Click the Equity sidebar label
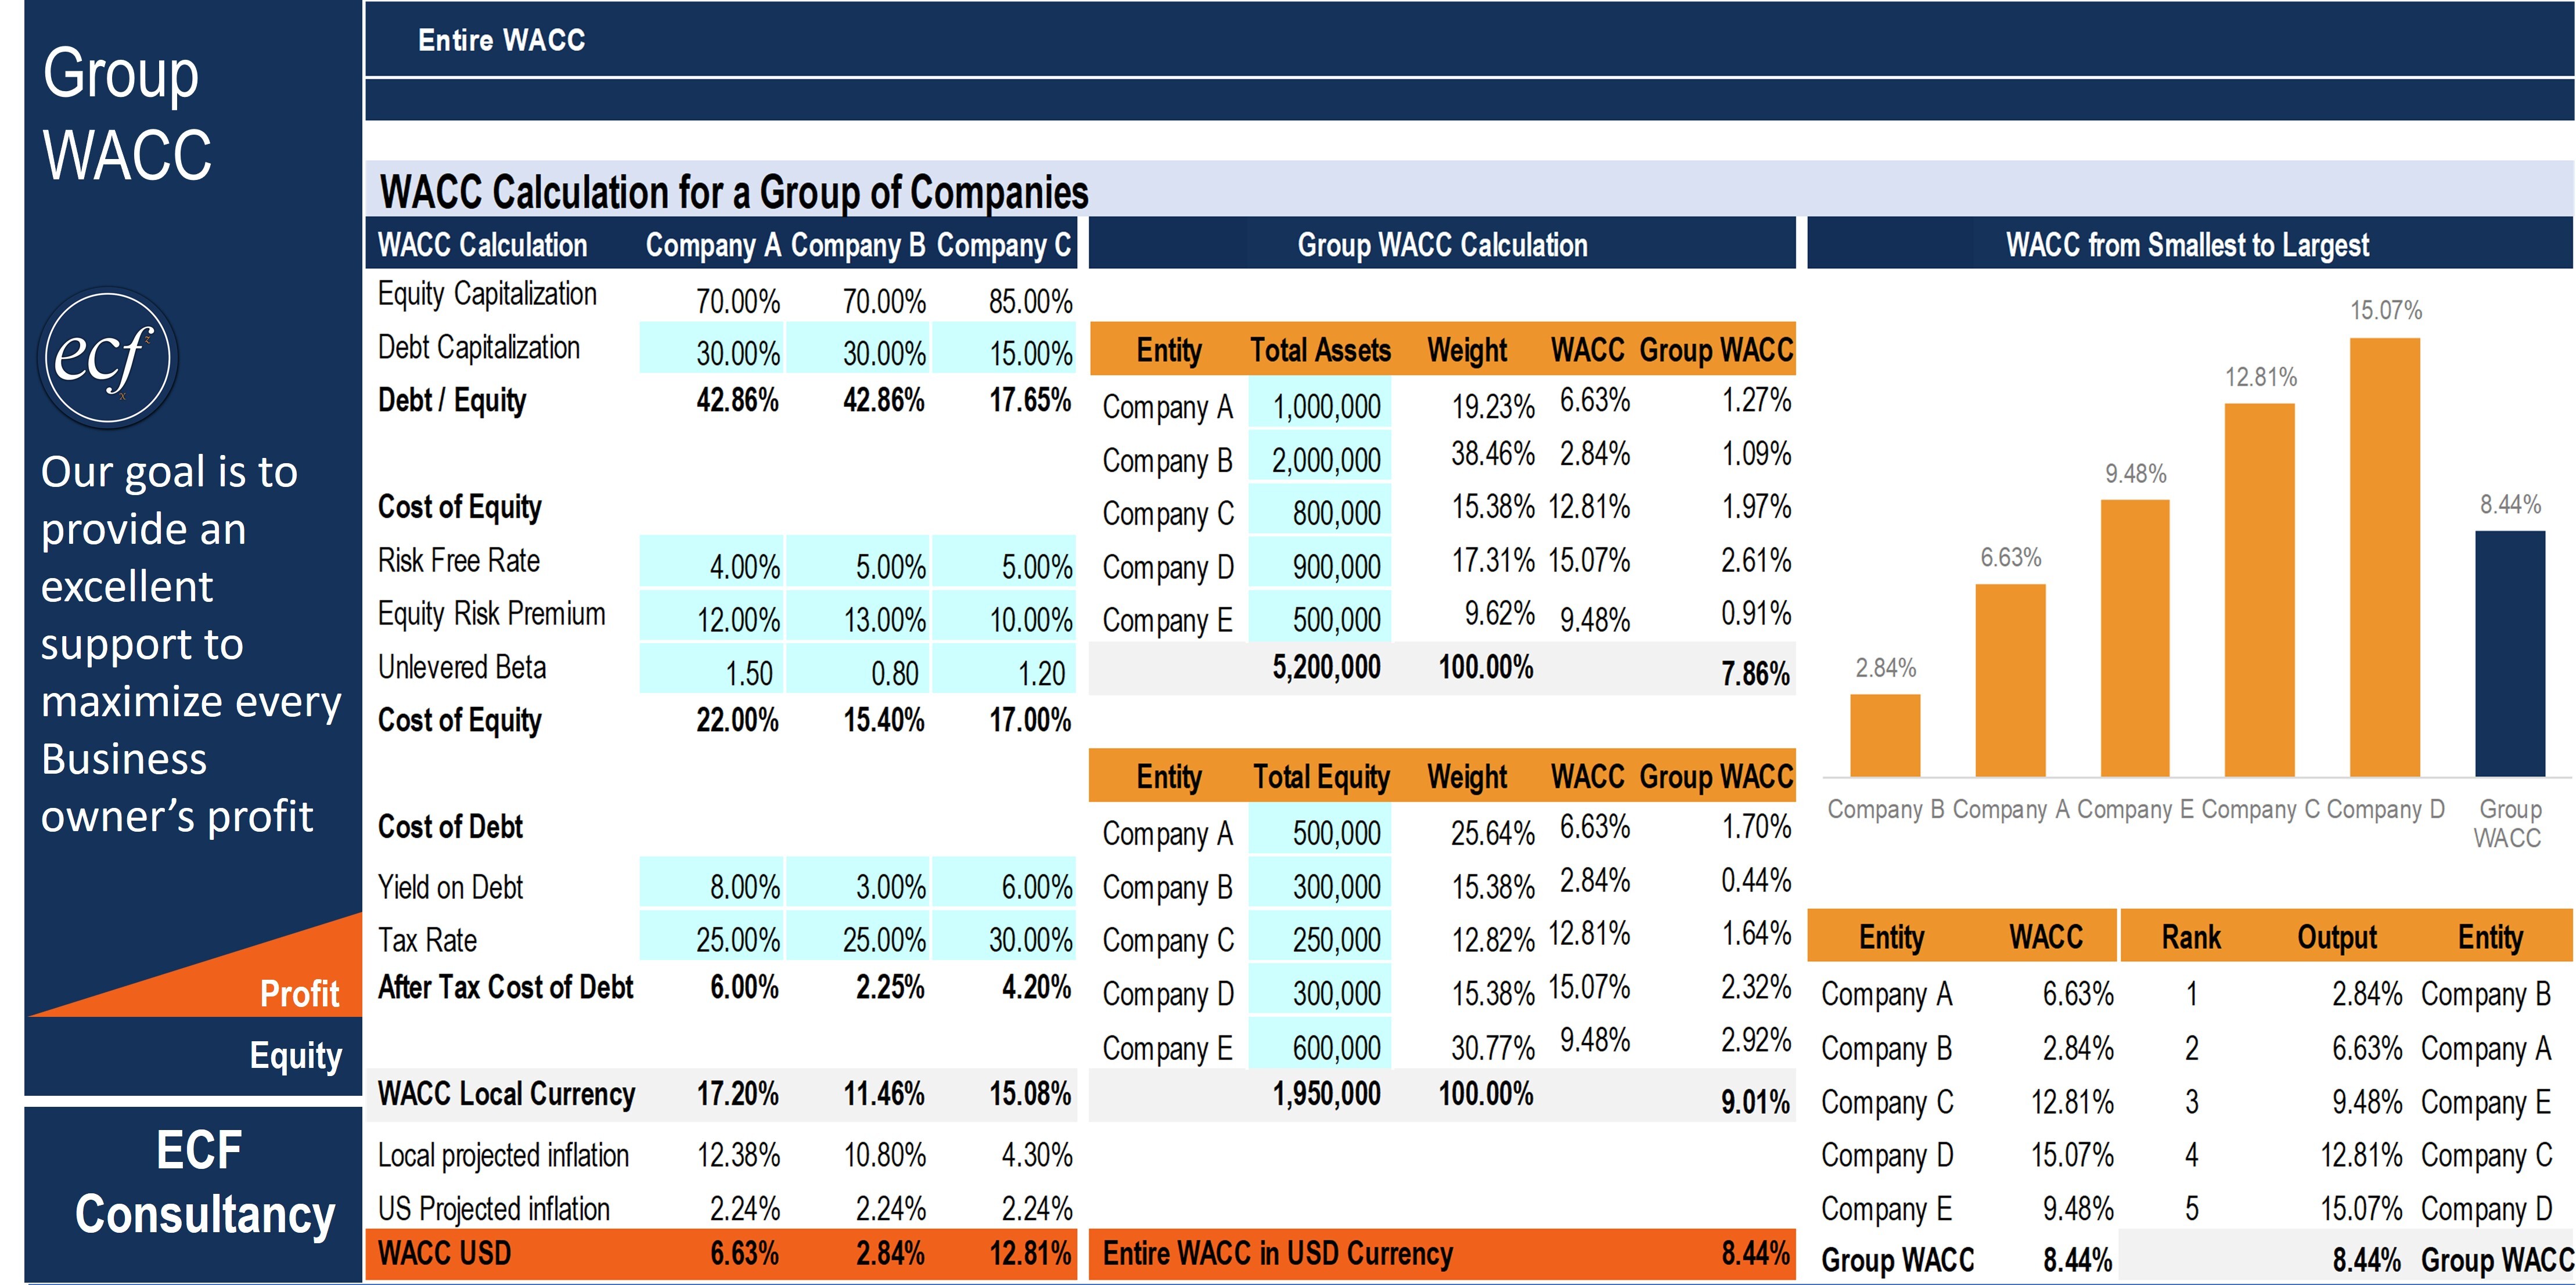The image size is (2576, 1285). tap(295, 1056)
